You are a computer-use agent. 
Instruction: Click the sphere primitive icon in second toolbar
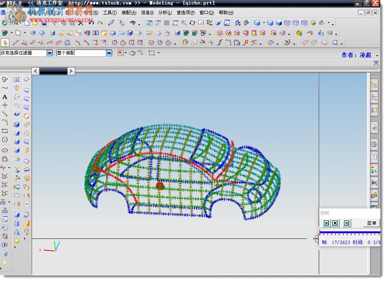[x=42, y=33]
